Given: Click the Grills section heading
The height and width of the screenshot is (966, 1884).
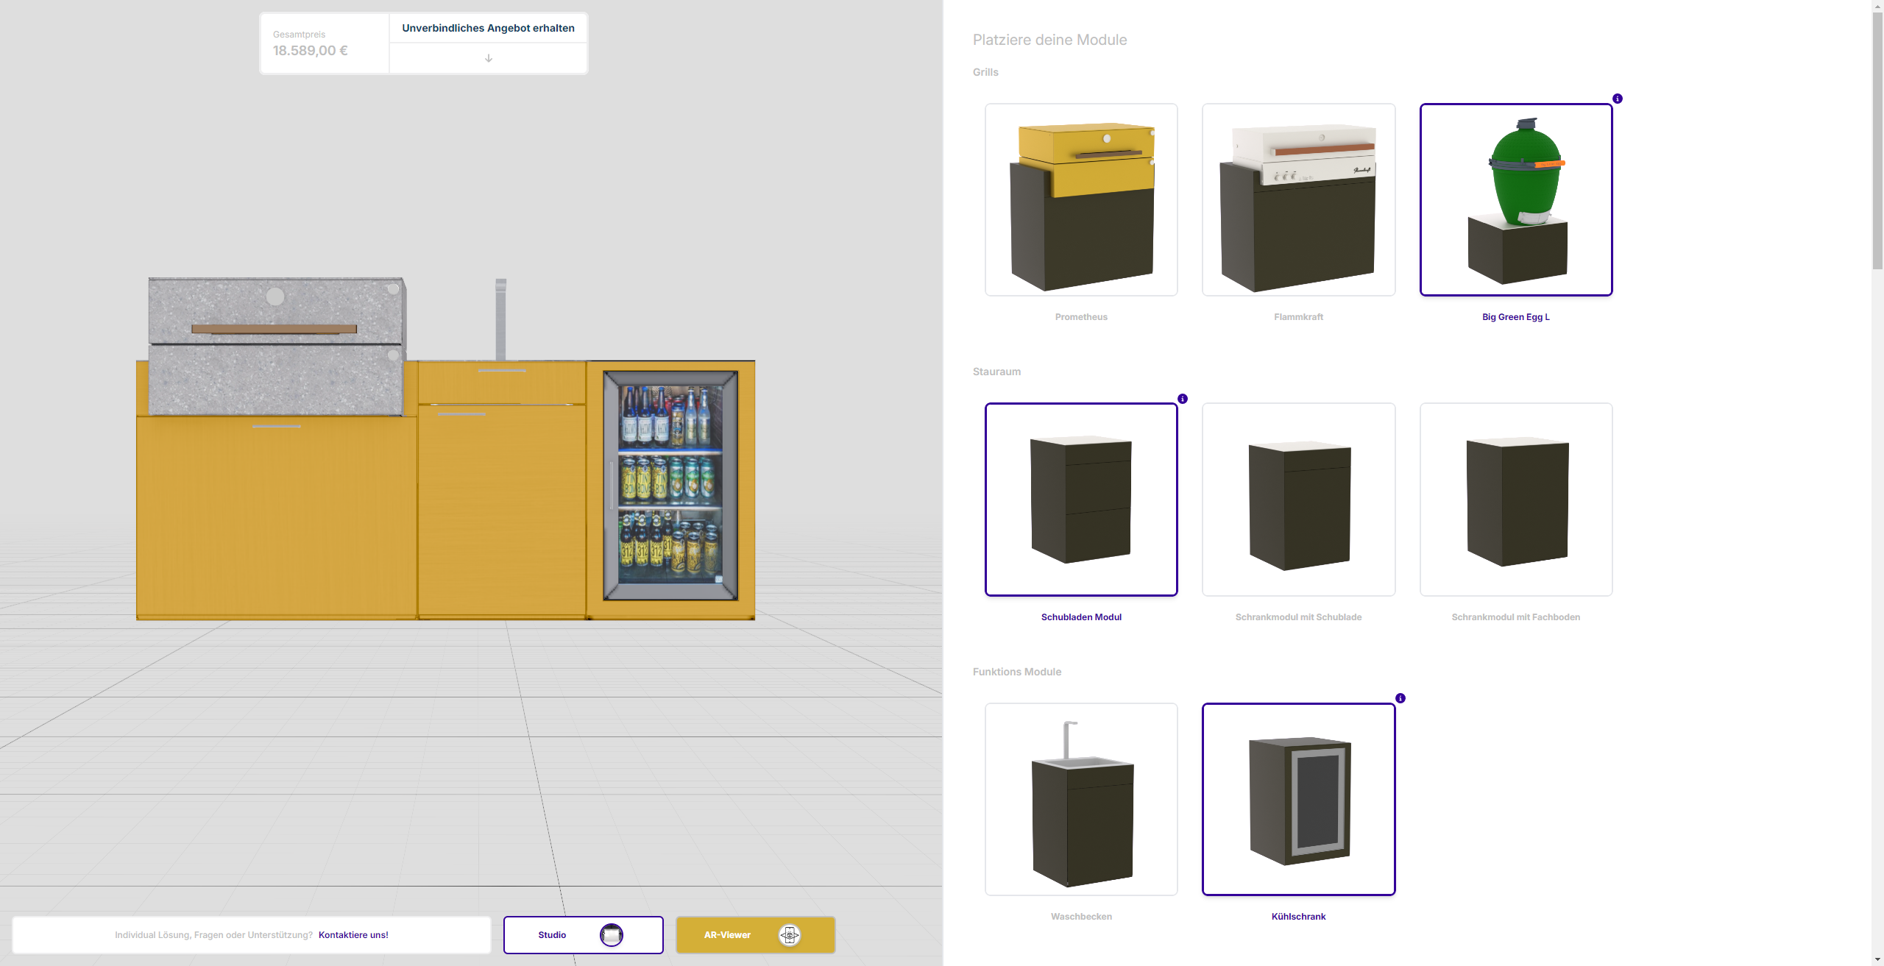Looking at the screenshot, I should (x=985, y=72).
